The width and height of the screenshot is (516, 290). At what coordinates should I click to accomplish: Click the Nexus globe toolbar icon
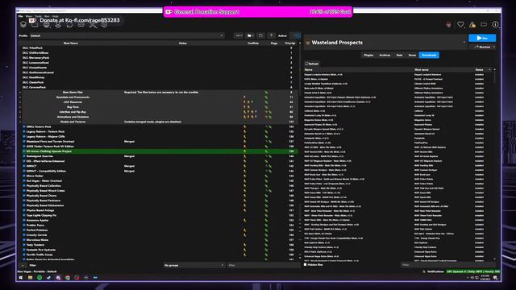(x=47, y=24)
